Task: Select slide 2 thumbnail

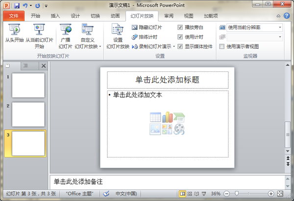Action: [x=28, y=114]
